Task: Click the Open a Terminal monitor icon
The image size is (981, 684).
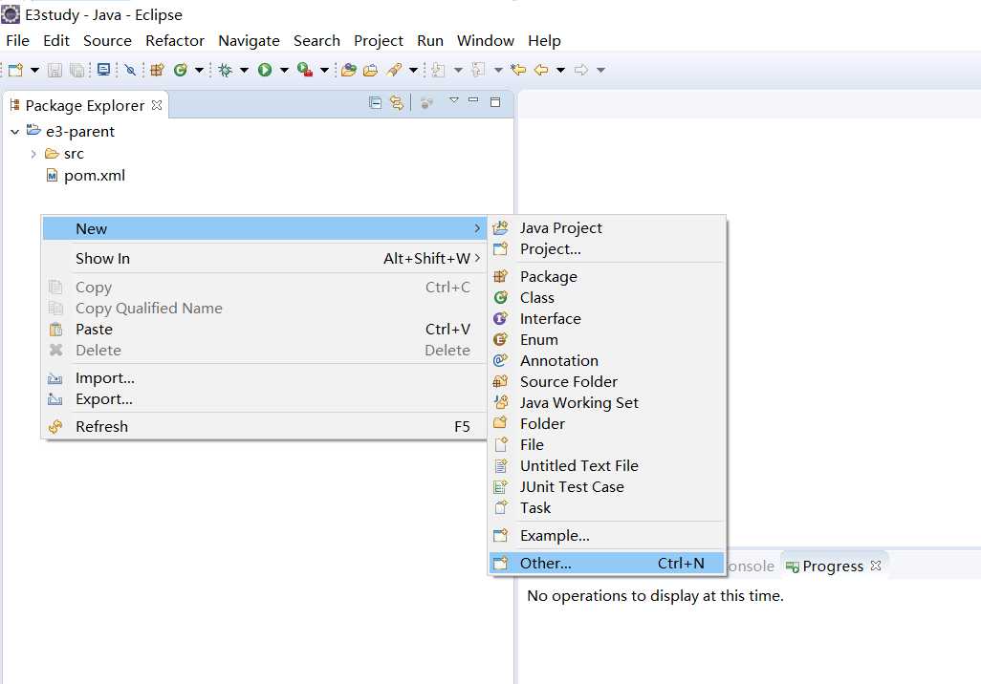Action: pyautogui.click(x=104, y=70)
